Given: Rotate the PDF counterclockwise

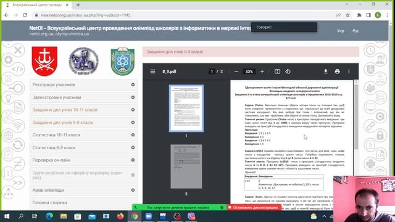Looking at the screenshot, I should click(288, 72).
